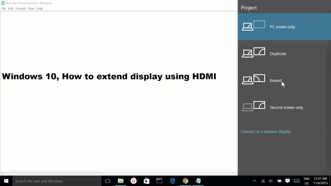Screen dimensions: 331x186
Task: Open Action Center notifications icon
Action: click(x=287, y=181)
